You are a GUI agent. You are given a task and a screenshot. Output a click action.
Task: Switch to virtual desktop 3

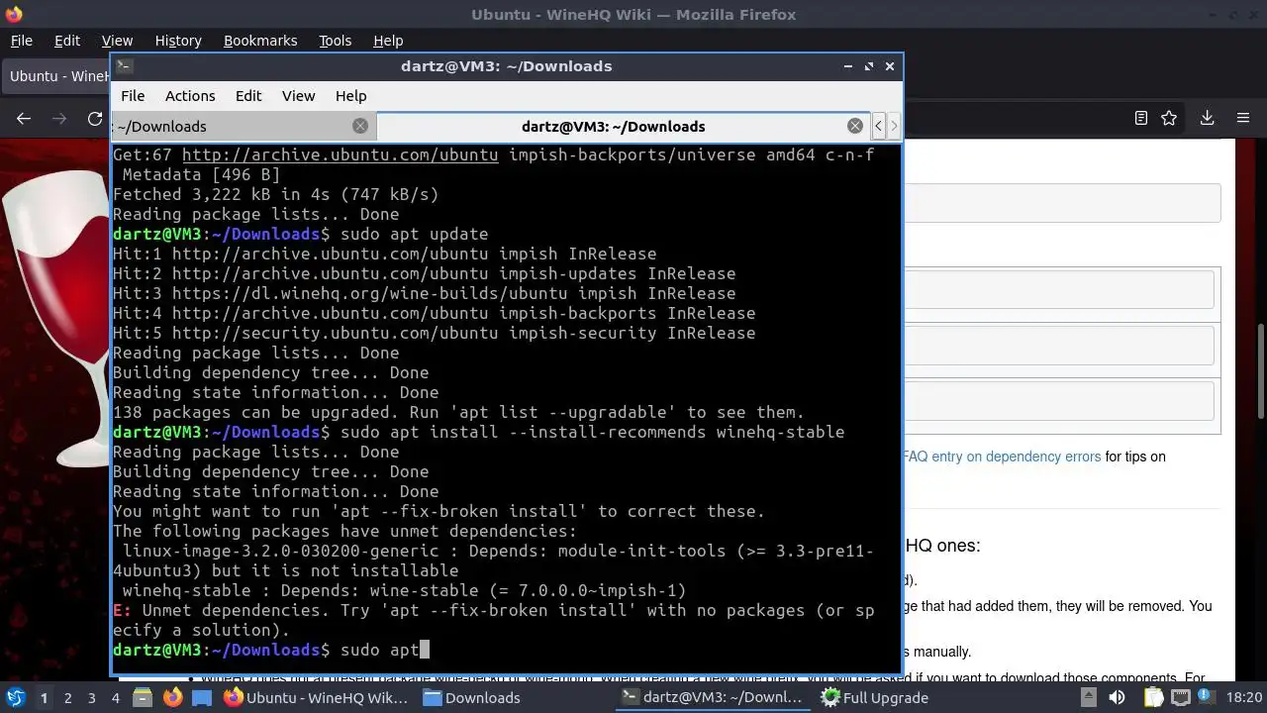pyautogui.click(x=92, y=697)
